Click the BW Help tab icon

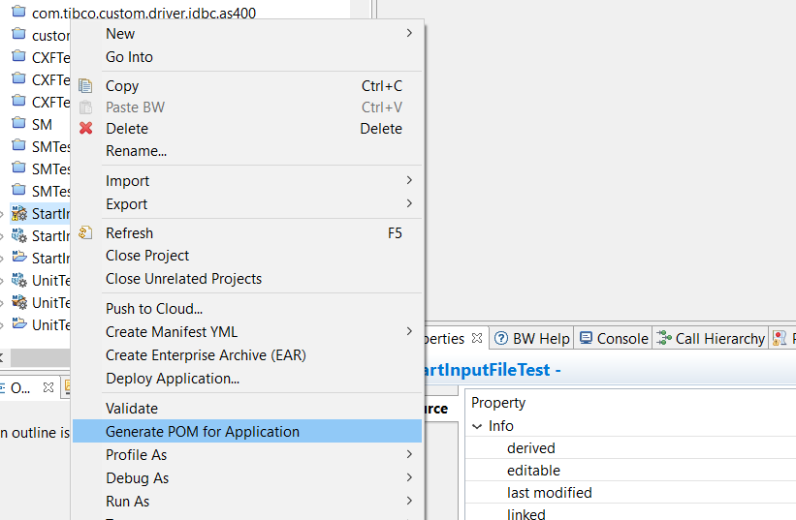point(501,338)
